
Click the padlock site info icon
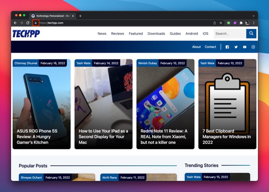[x=36, y=23]
